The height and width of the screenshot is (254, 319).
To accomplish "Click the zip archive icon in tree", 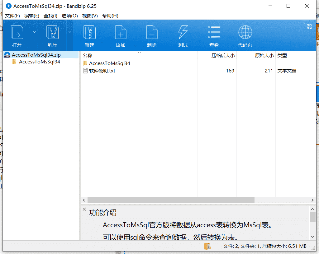I will point(7,55).
